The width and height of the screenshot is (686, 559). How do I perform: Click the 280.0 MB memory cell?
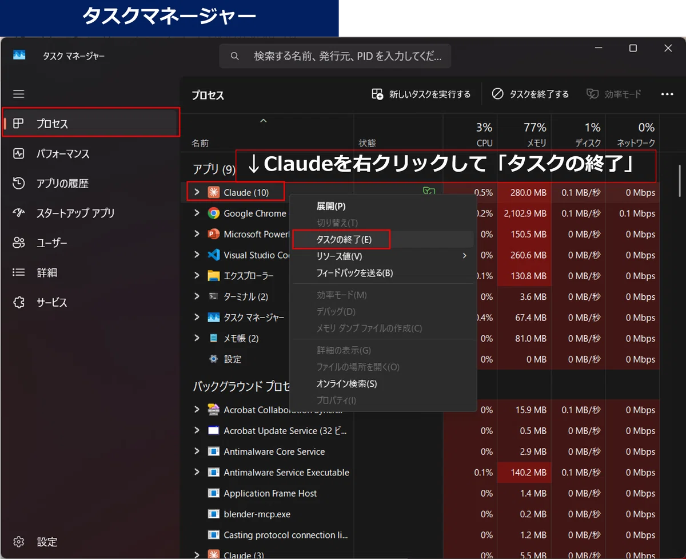point(524,192)
